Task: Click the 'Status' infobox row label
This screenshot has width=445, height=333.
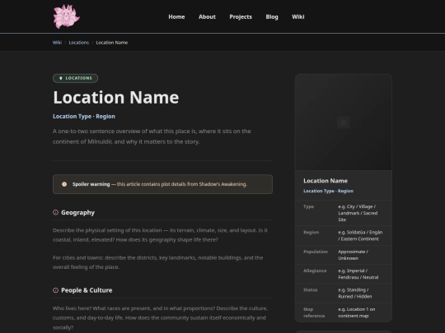Action: pyautogui.click(x=311, y=289)
